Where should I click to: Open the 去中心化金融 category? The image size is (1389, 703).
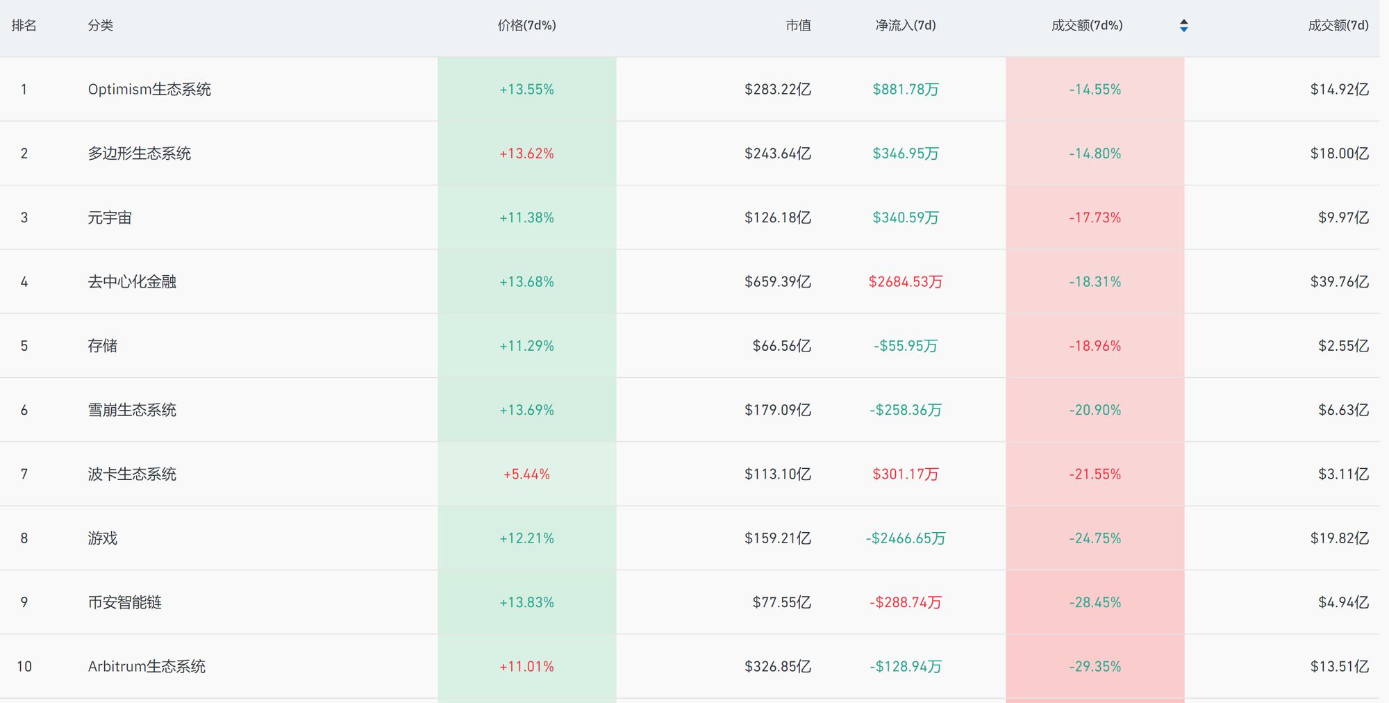[x=132, y=282]
